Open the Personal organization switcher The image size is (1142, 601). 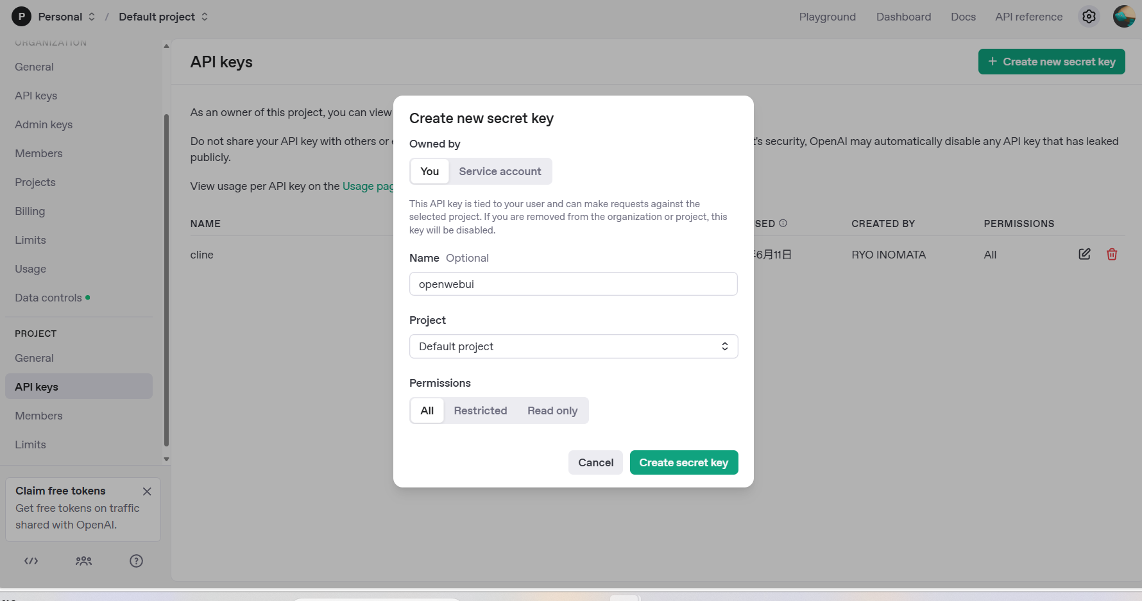59,17
